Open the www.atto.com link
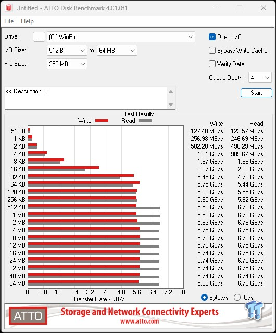The width and height of the screenshot is (276, 333). coord(140,321)
